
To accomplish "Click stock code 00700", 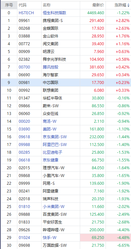I will tap(24, 67).
